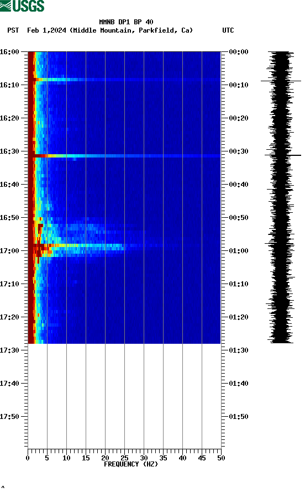
Task: Click the 15 Hz frequency axis label
Action: [x=86, y=458]
